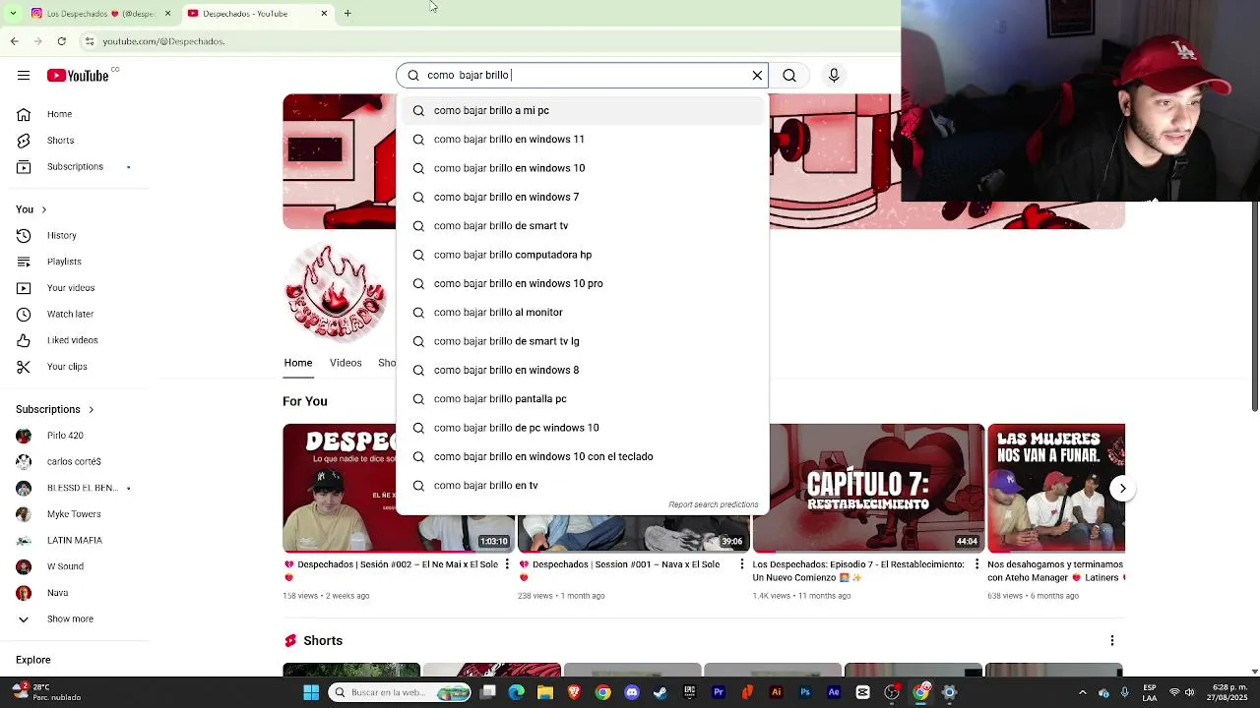Select suggestion 'como bajar brillo en windows 11'
Screen dimensions: 1260x708
coord(582,140)
